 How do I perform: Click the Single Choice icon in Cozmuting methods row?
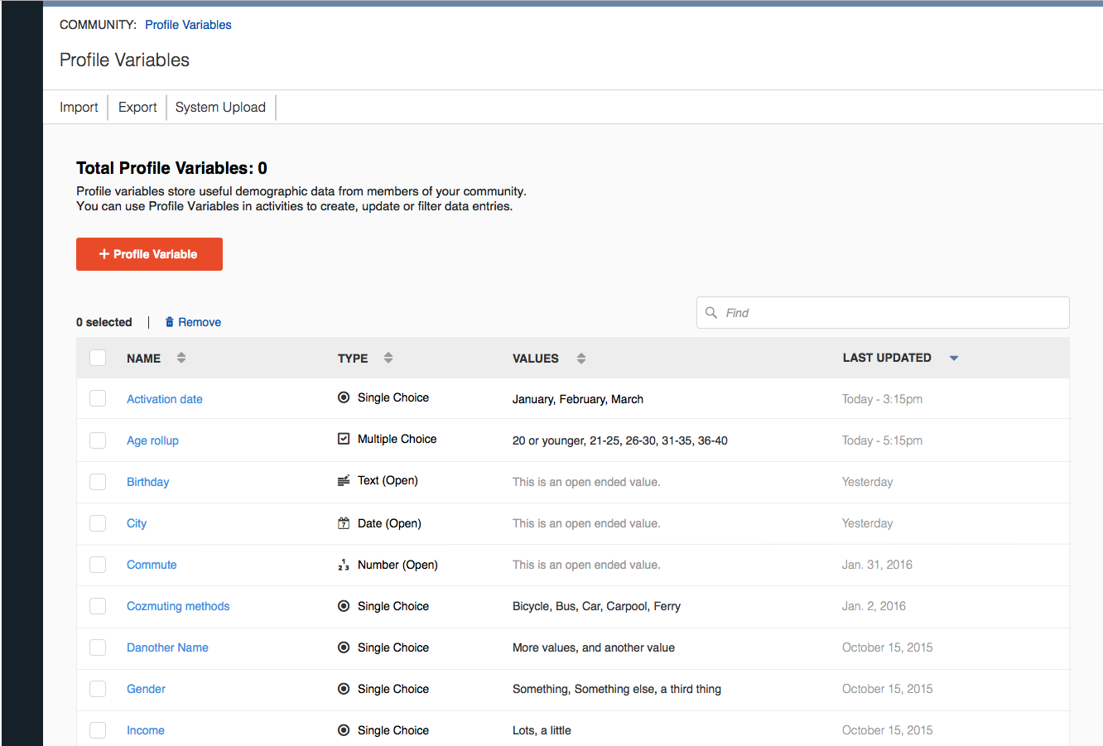point(344,606)
